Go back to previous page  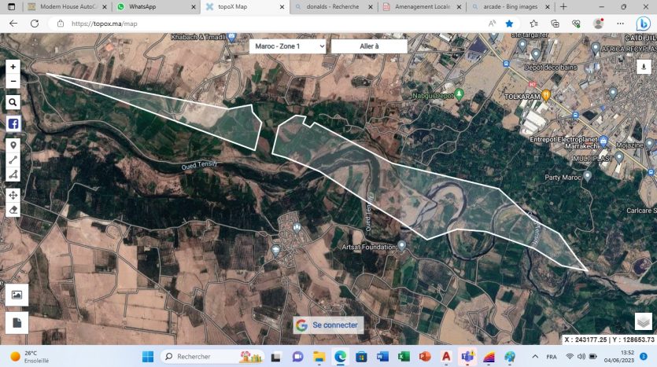pyautogui.click(x=13, y=24)
